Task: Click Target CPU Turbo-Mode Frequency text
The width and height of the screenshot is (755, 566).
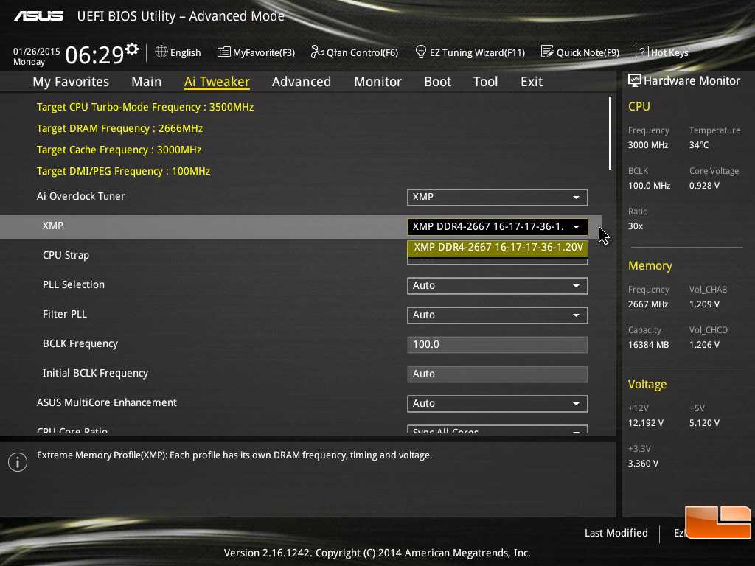Action: pyautogui.click(x=145, y=107)
